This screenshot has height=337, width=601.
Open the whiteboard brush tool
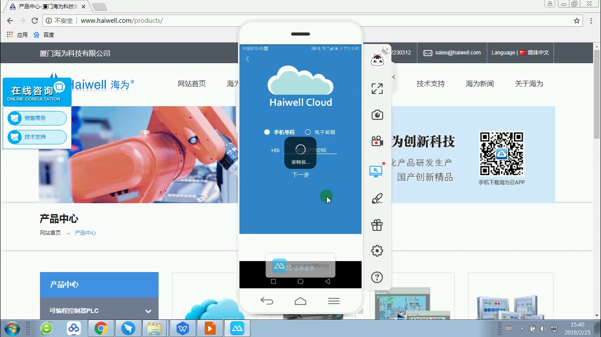tap(377, 199)
